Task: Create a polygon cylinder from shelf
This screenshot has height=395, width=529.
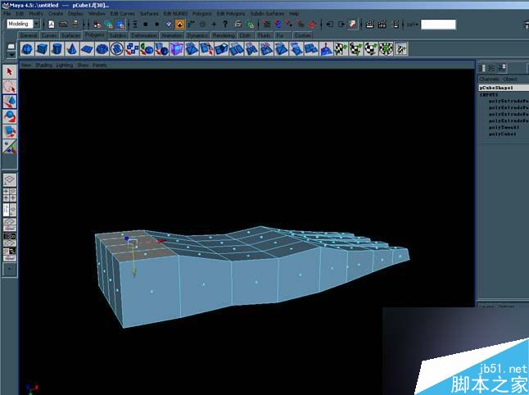Action: coord(57,49)
